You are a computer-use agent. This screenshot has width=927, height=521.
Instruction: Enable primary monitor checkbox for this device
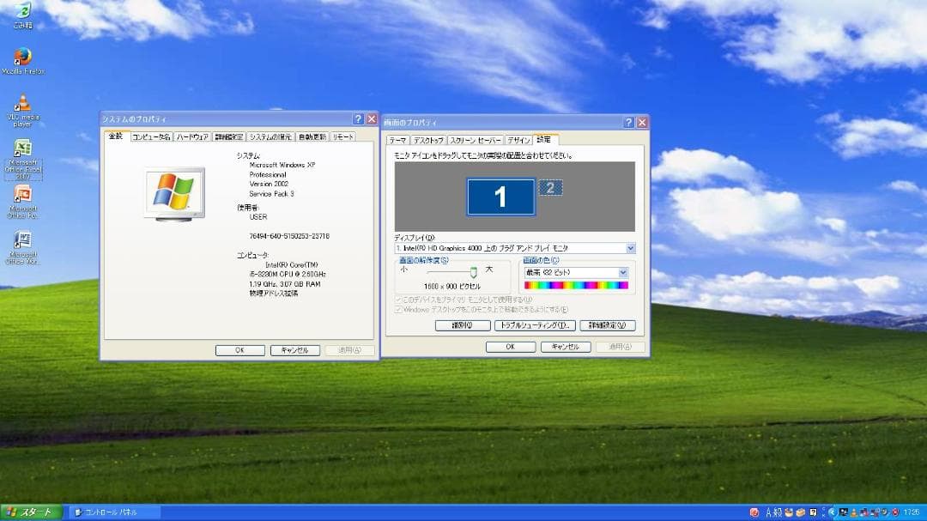pos(397,298)
